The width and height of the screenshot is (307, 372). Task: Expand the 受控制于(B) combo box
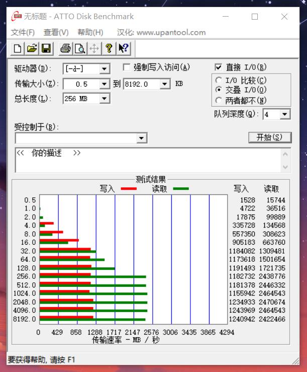click(141, 138)
